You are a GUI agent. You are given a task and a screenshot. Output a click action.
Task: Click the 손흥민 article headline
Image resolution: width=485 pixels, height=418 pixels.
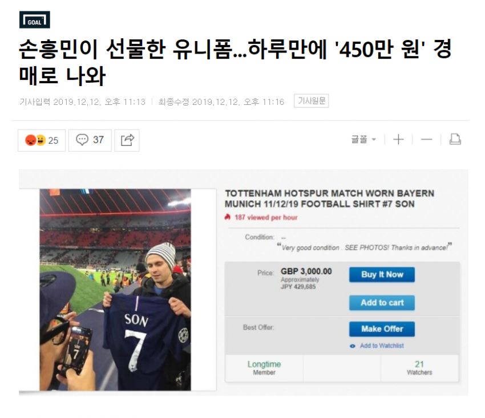235,63
